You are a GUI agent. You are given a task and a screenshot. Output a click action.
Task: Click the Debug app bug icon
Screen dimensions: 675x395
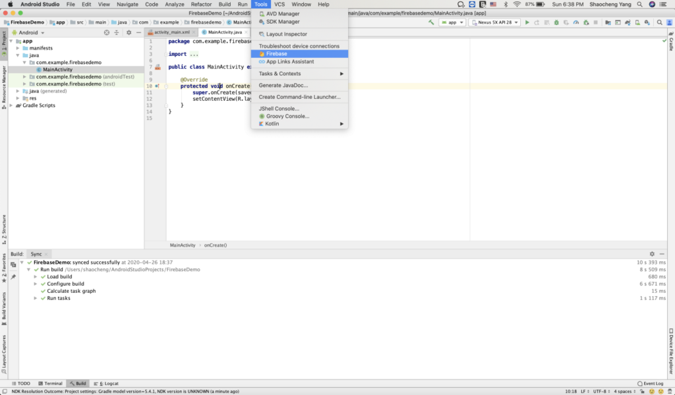(x=556, y=22)
